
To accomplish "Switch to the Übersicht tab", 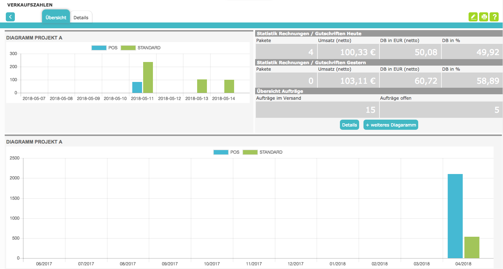I will (56, 17).
